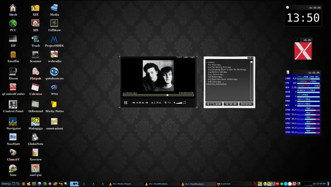Activate VLC Media Player taskbar entry
Viewport: 331px width, 187px height.
[x=126, y=184]
